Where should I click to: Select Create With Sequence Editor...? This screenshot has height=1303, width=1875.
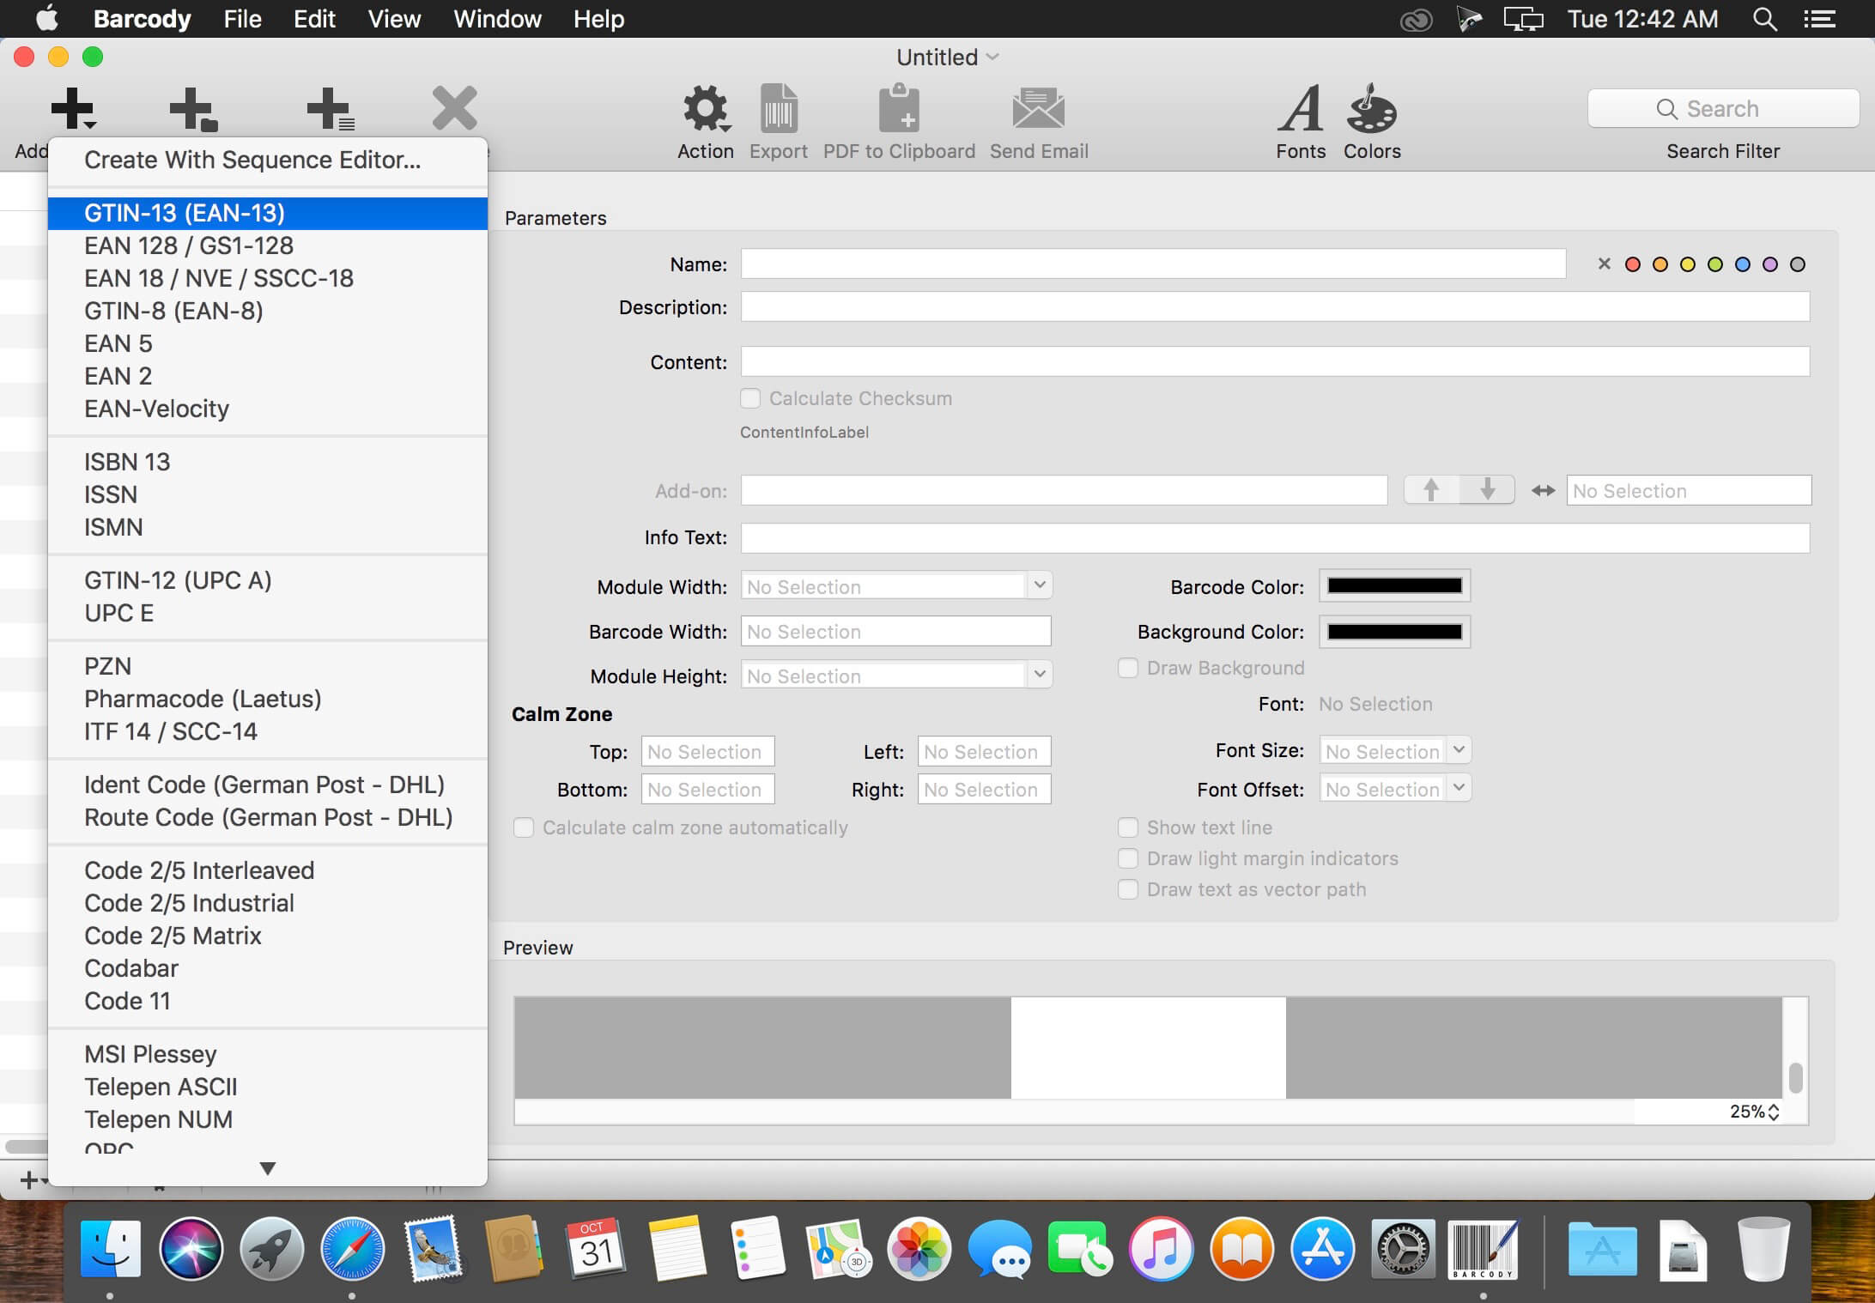point(268,160)
